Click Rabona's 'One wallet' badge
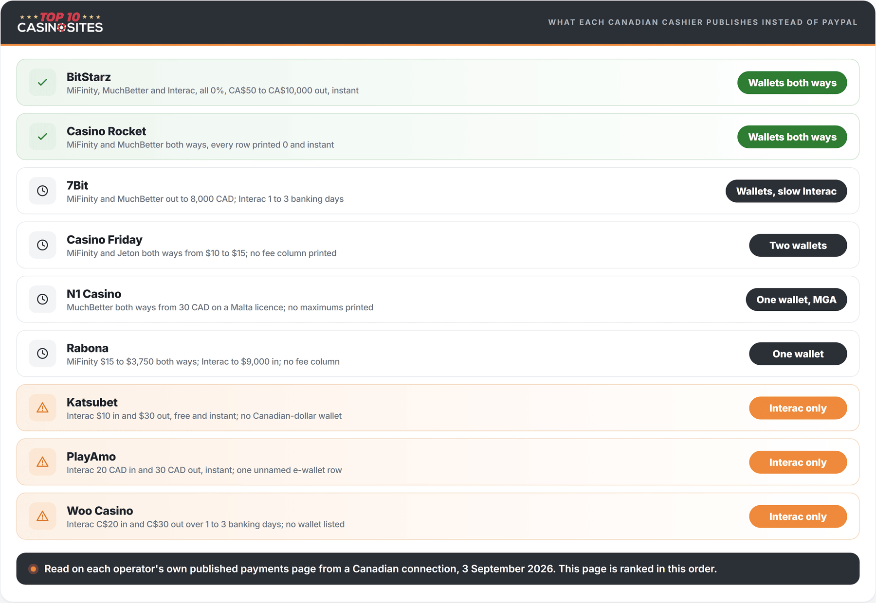 [798, 354]
